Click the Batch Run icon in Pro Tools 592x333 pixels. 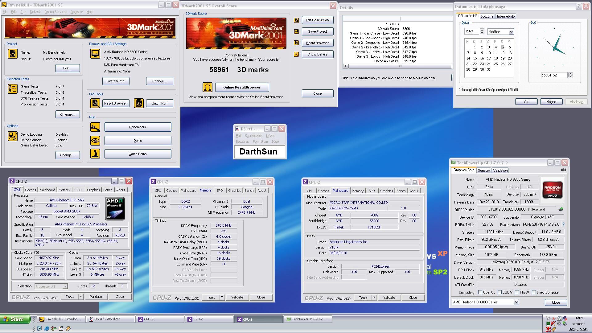point(139,103)
